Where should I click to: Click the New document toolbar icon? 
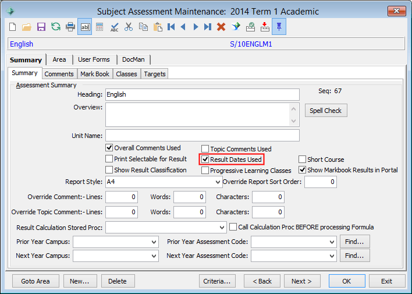pyautogui.click(x=13, y=27)
